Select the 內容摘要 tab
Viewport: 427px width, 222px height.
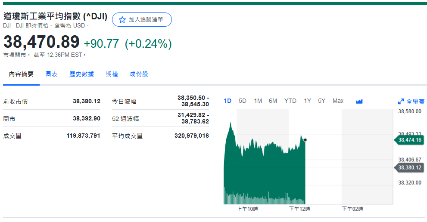[x=22, y=74]
